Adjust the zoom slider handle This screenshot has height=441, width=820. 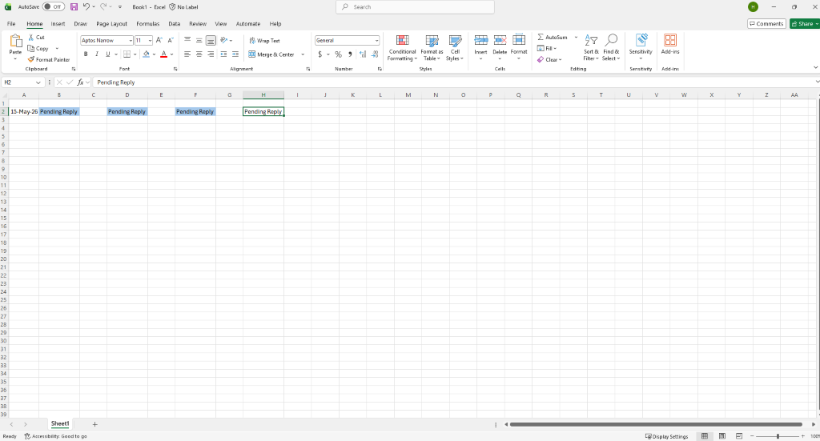778,436
